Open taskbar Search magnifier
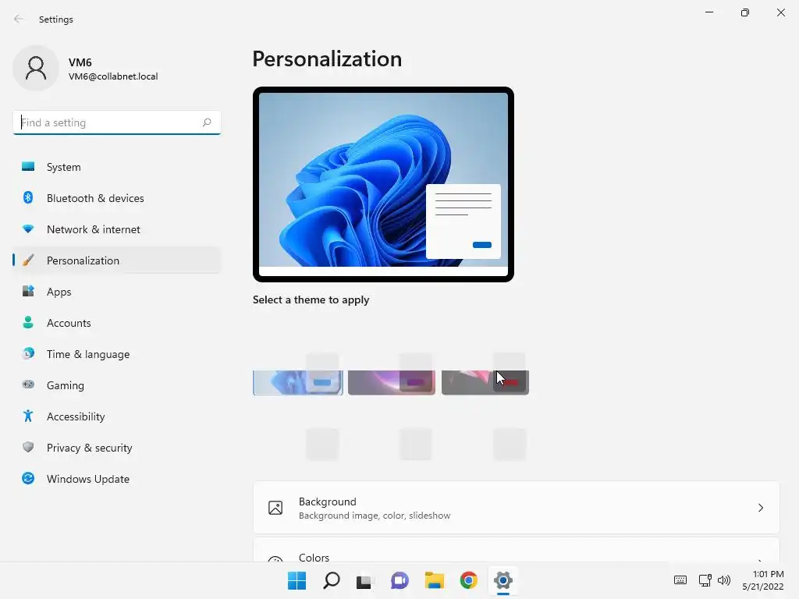Screen dimensions: 799x599 (331, 580)
